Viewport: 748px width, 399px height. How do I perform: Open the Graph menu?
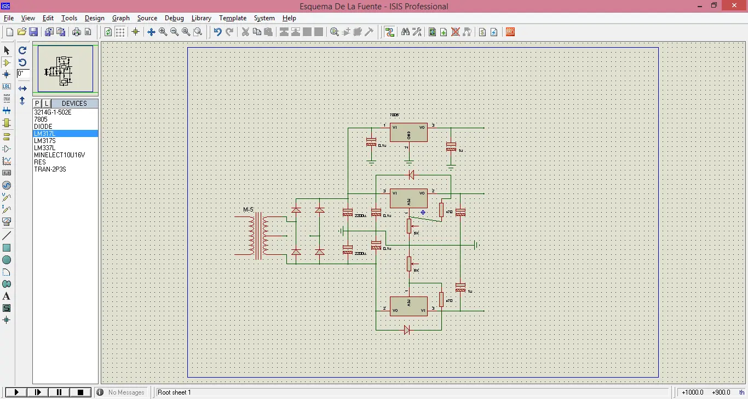(121, 18)
